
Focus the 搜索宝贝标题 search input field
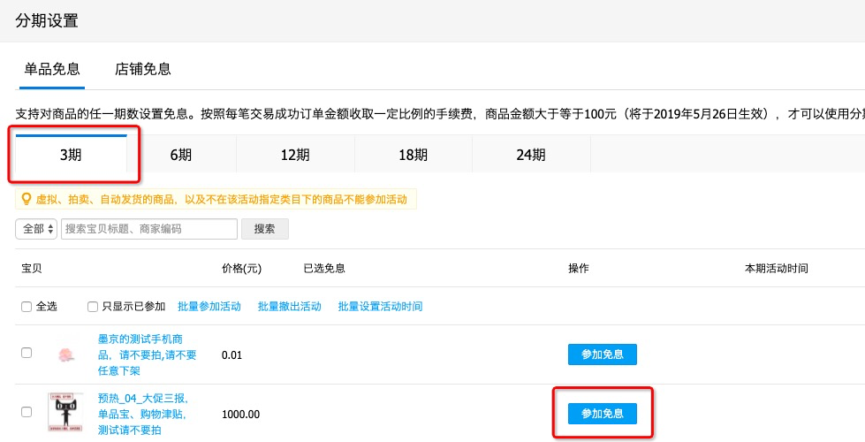(x=148, y=229)
